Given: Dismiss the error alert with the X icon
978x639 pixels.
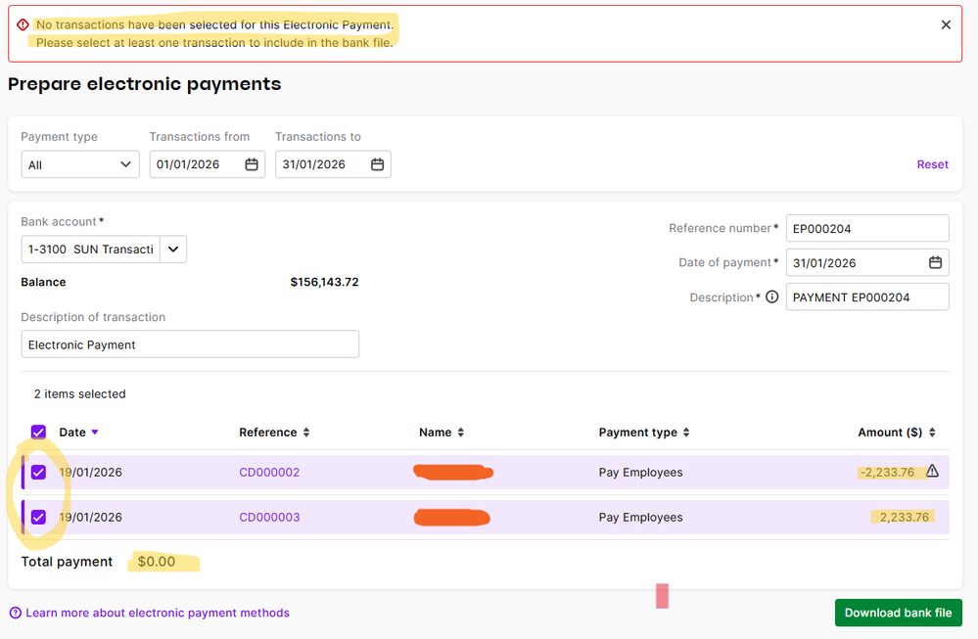Looking at the screenshot, I should pyautogui.click(x=946, y=25).
